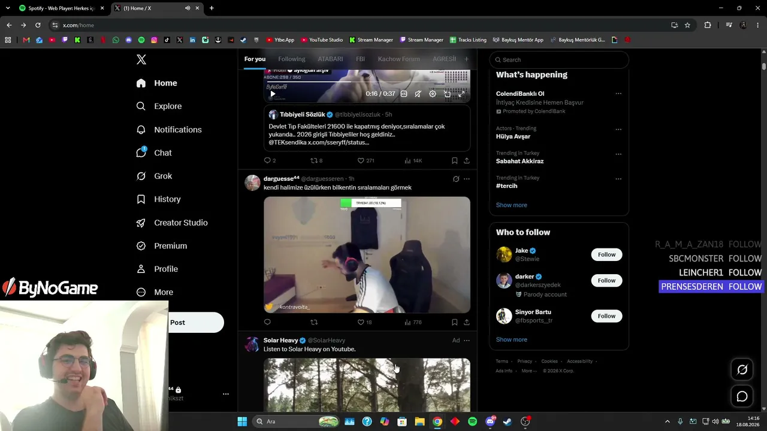Unmute the video in the player
The width and height of the screenshot is (767, 431).
click(x=418, y=94)
